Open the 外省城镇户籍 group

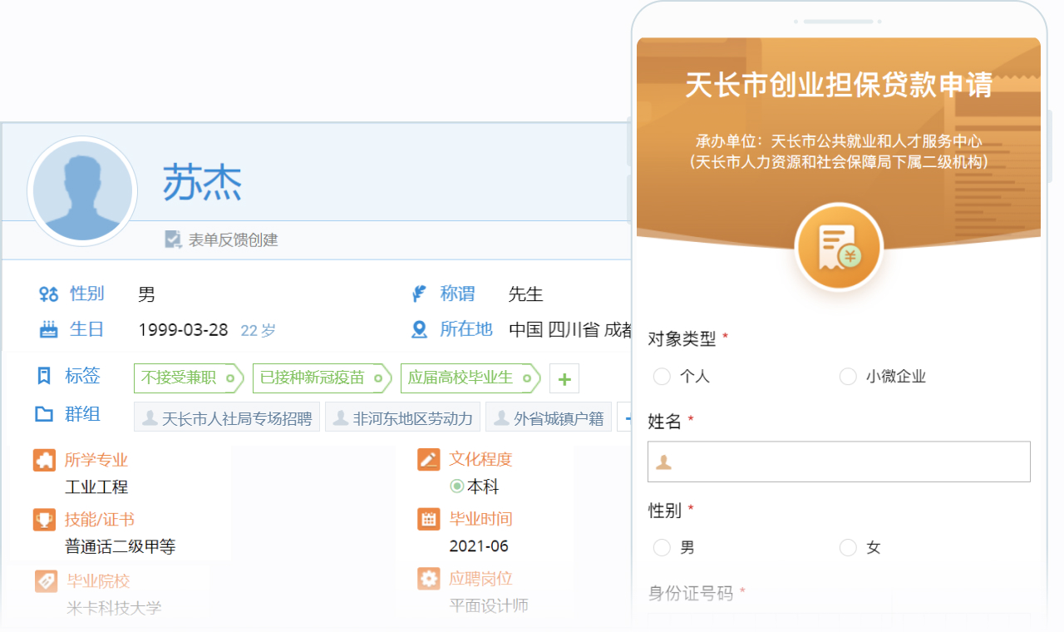[x=549, y=417]
